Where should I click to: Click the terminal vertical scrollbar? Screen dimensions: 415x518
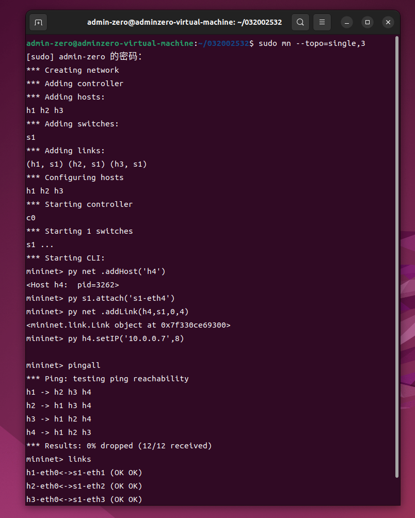pyautogui.click(x=397, y=257)
